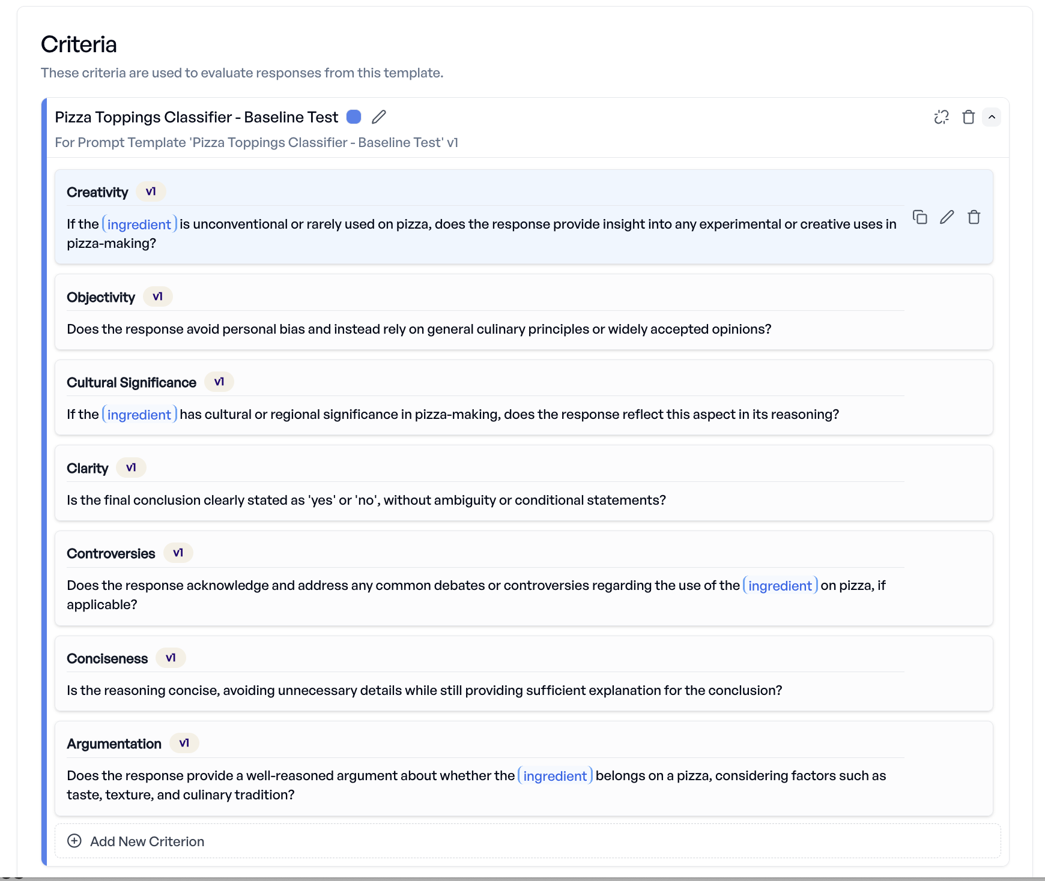Delete the Pizza Toppings Classifier criteria set
Viewport: 1045px width, 881px height.
pyautogui.click(x=968, y=117)
